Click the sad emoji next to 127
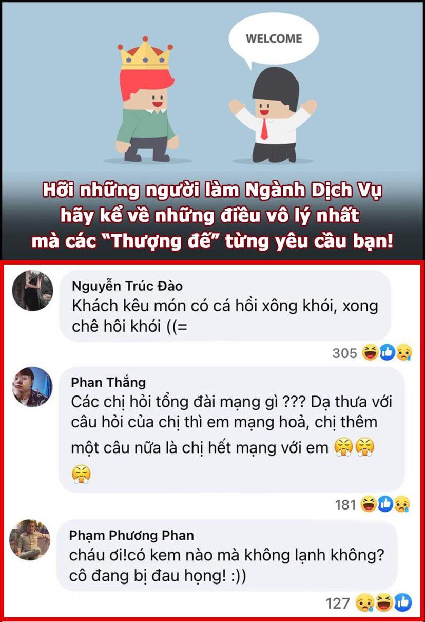 [x=363, y=602]
